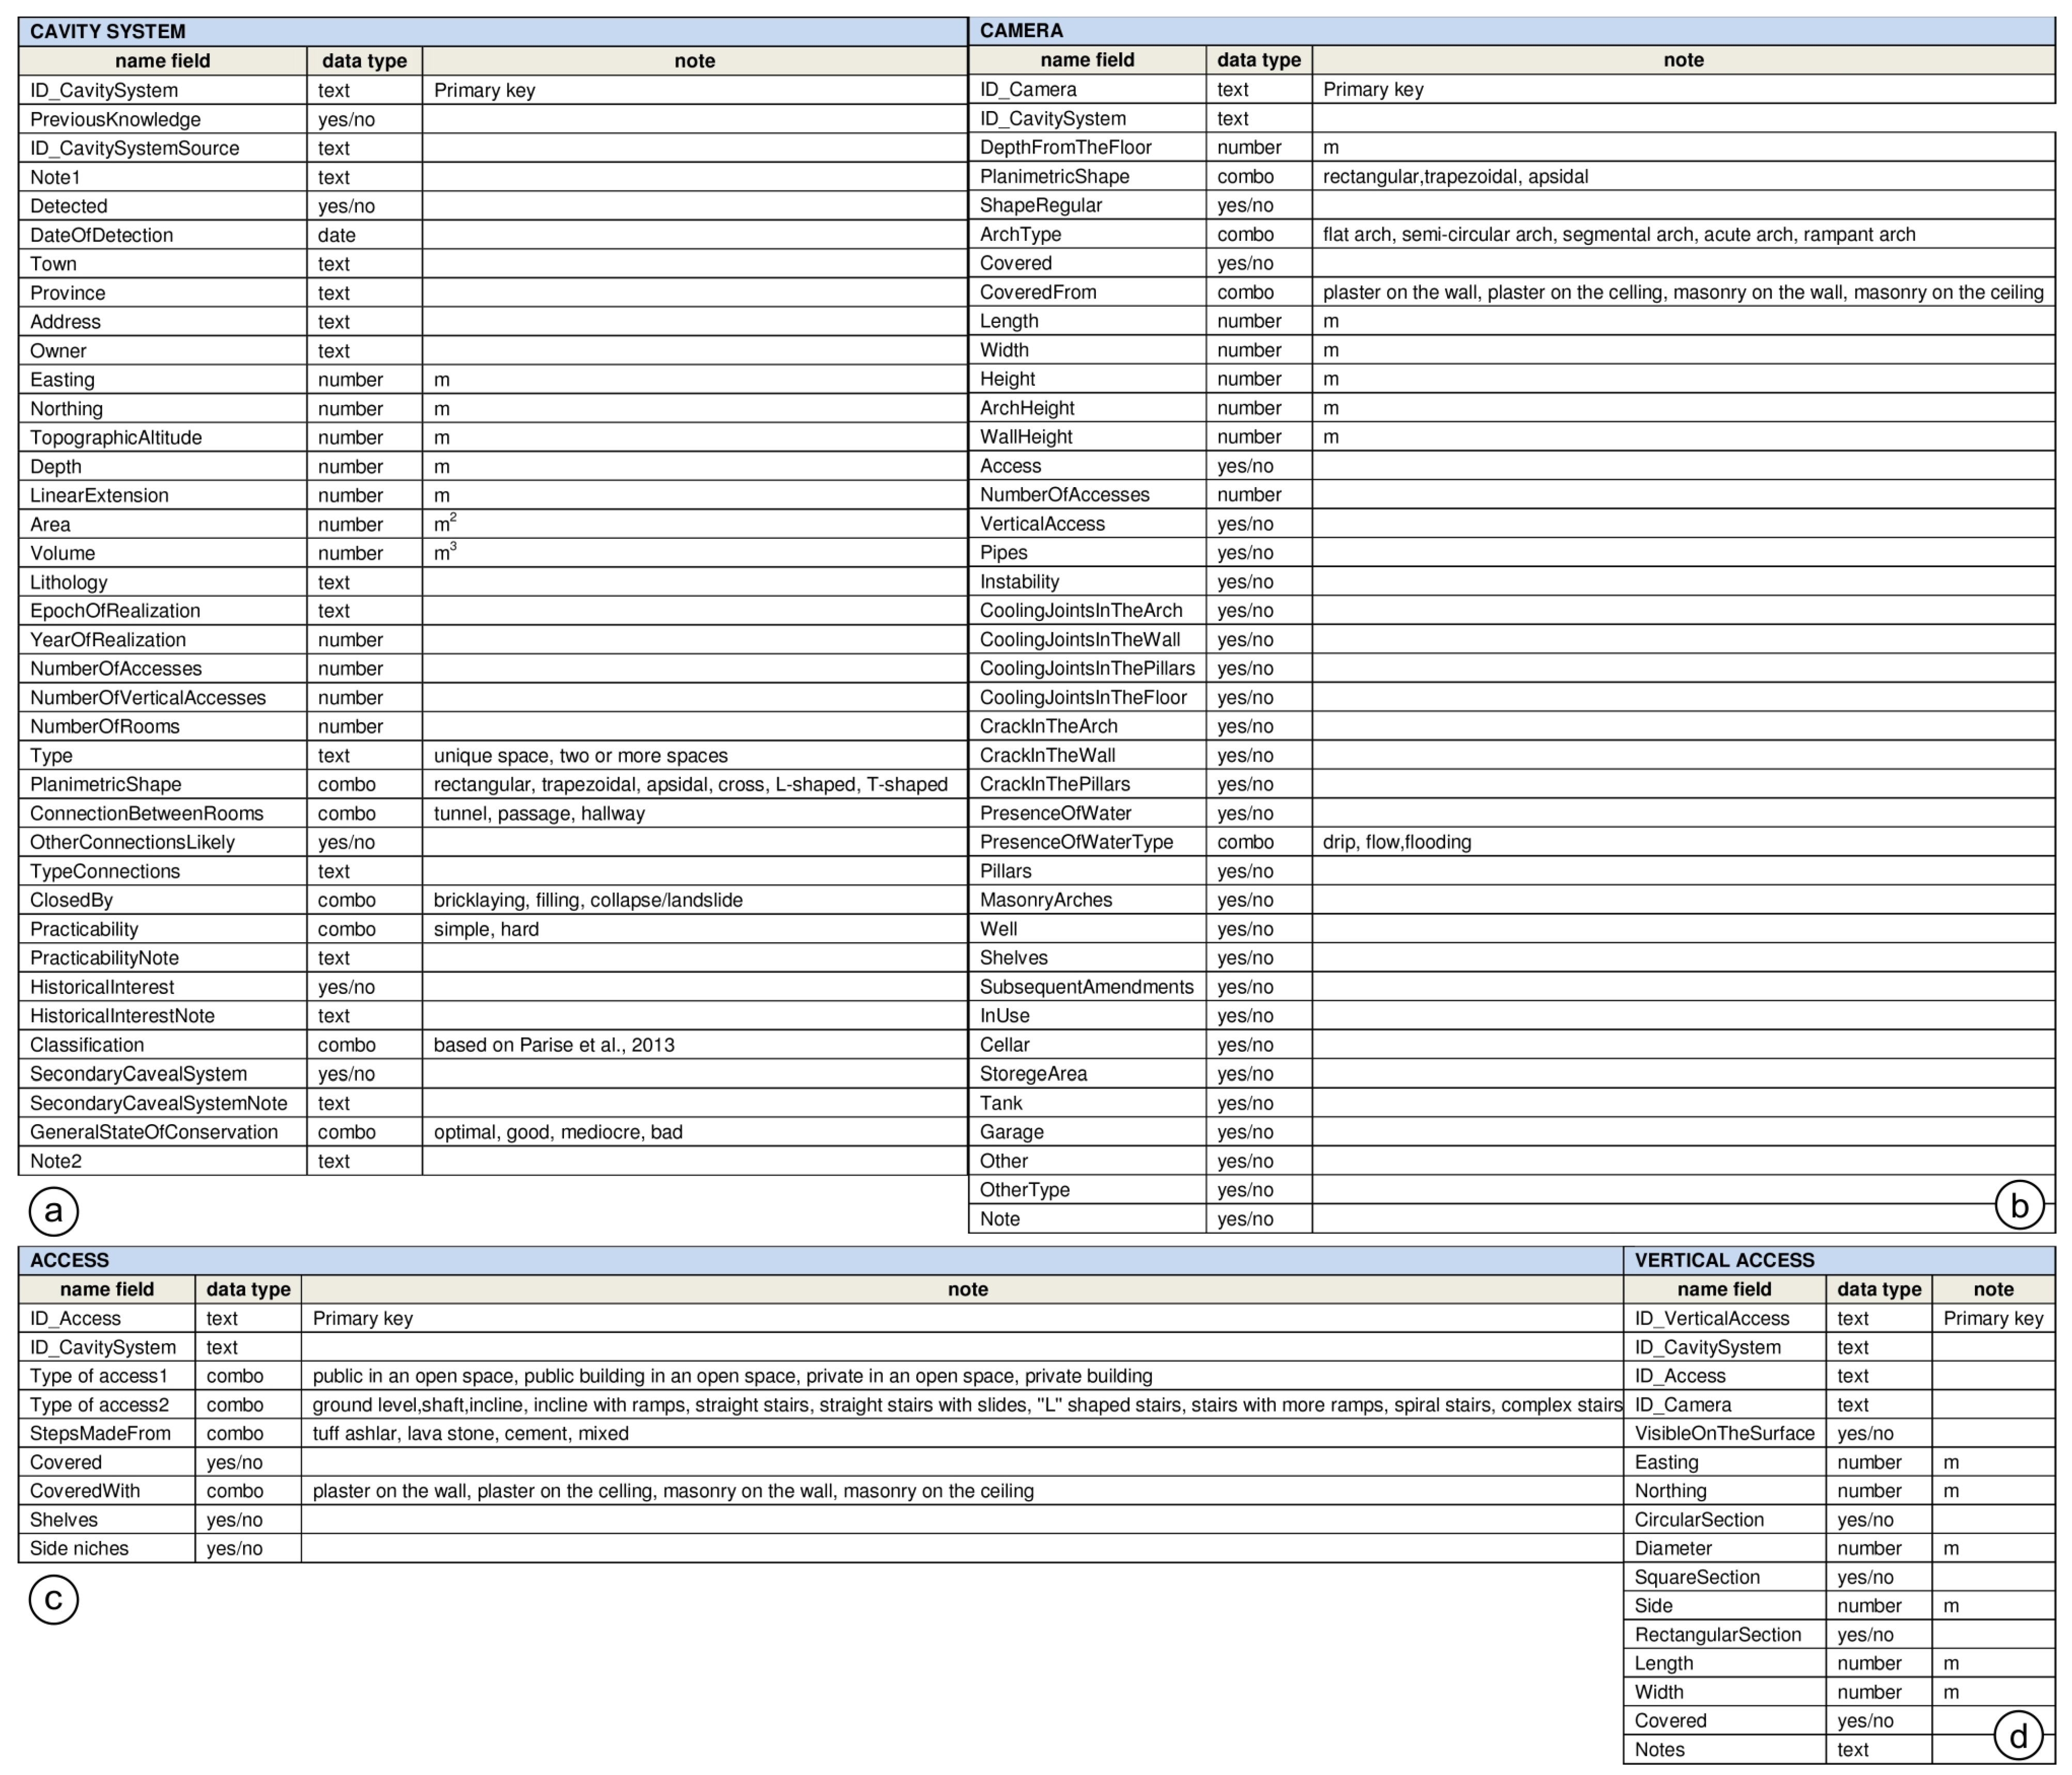Click the 'Type of access2' field
The width and height of the screenshot is (2072, 1775).
[x=99, y=1405]
